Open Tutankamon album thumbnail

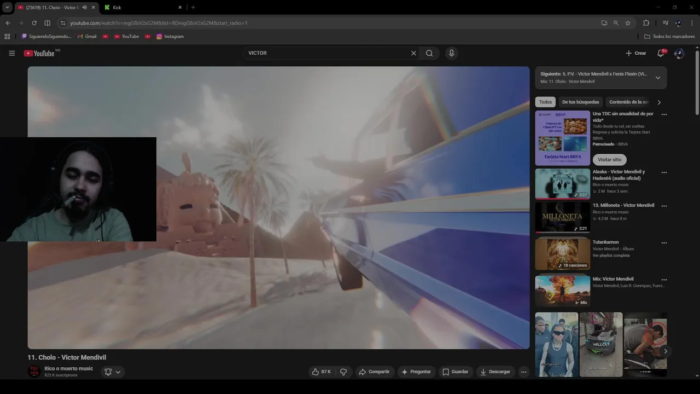(x=562, y=254)
